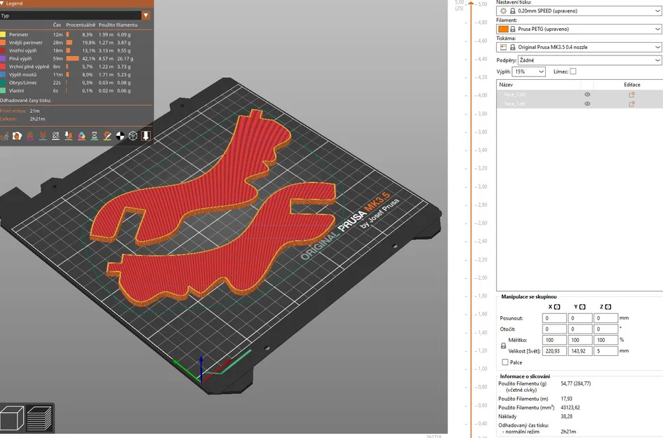Hide face_1.stl using its eye icon
The width and height of the screenshot is (663, 438).
587,94
